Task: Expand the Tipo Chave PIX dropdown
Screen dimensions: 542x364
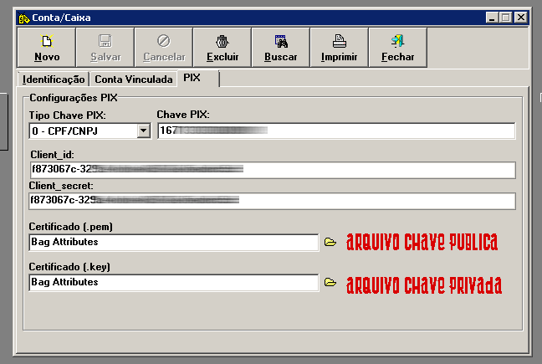Action: (143, 131)
